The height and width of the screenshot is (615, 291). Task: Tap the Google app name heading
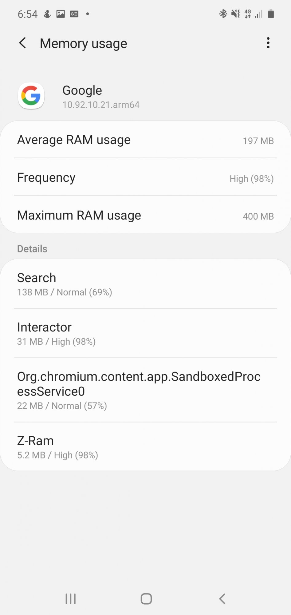click(82, 90)
